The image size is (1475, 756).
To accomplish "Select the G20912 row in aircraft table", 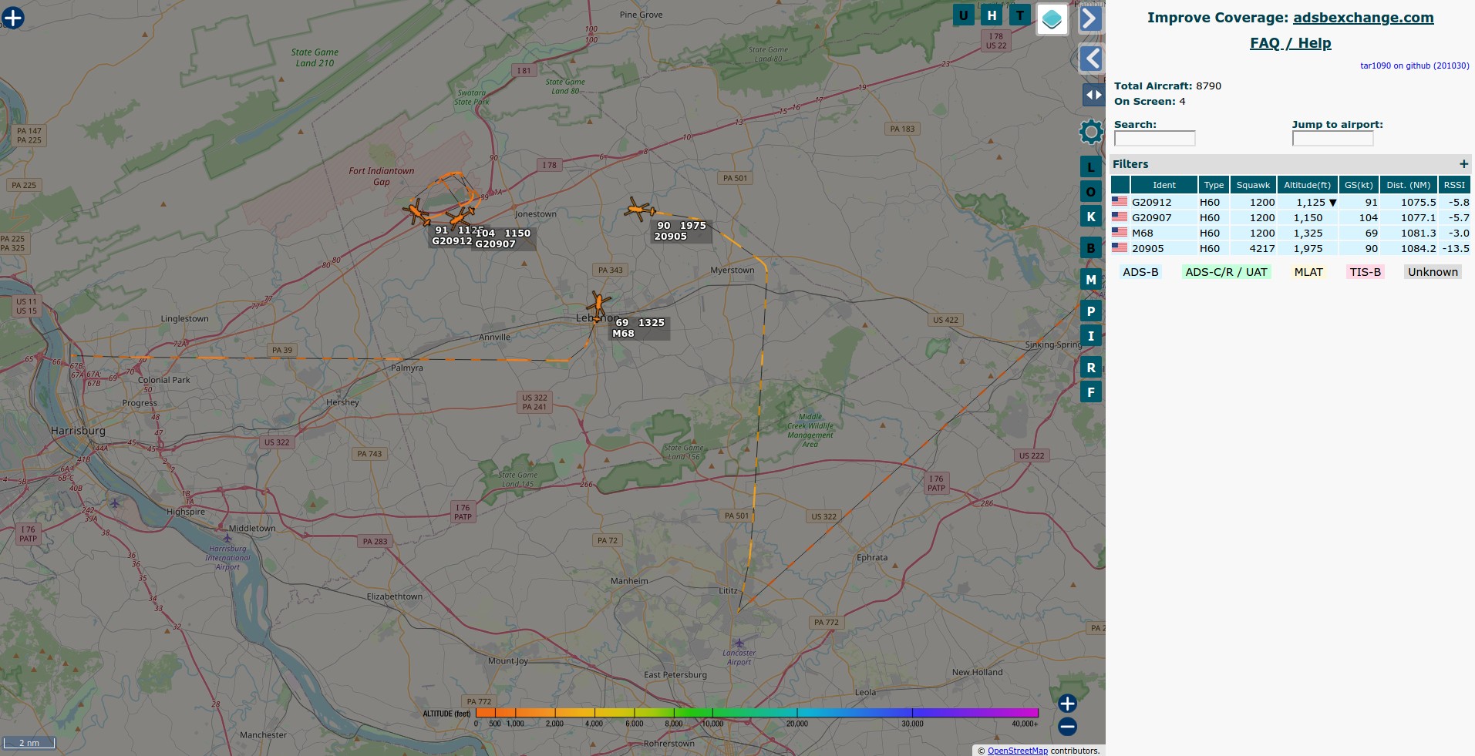I will 1291,202.
